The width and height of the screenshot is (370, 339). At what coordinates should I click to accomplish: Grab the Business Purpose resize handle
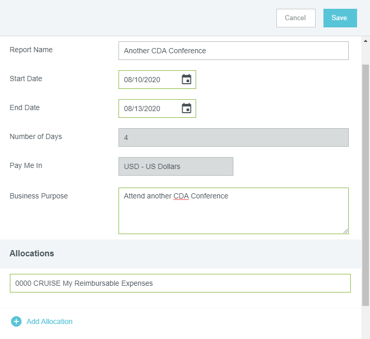pos(345,230)
